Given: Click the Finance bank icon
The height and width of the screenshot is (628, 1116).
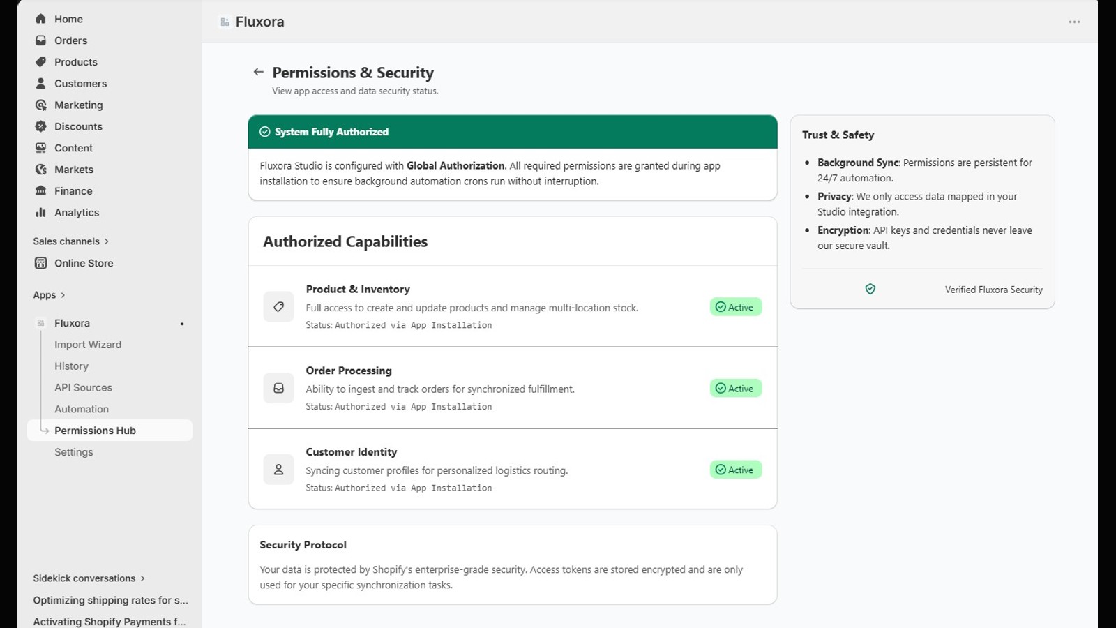Looking at the screenshot, I should [40, 191].
